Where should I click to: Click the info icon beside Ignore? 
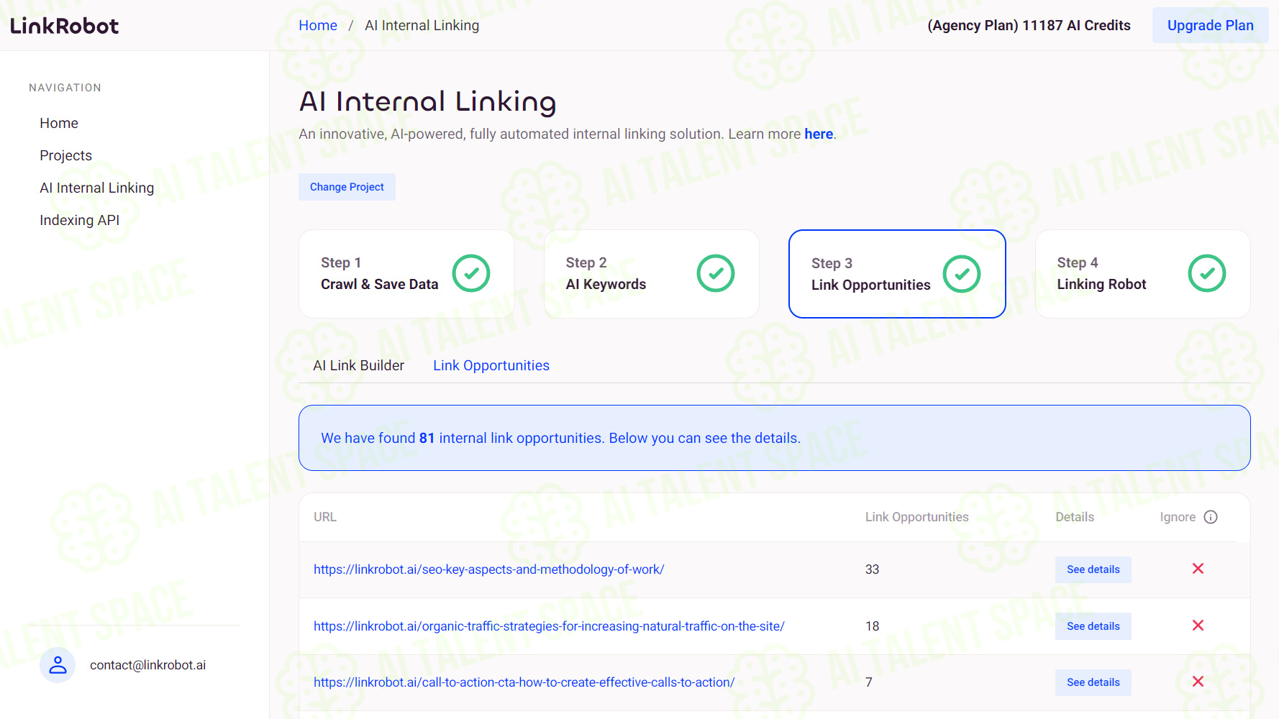coord(1211,517)
